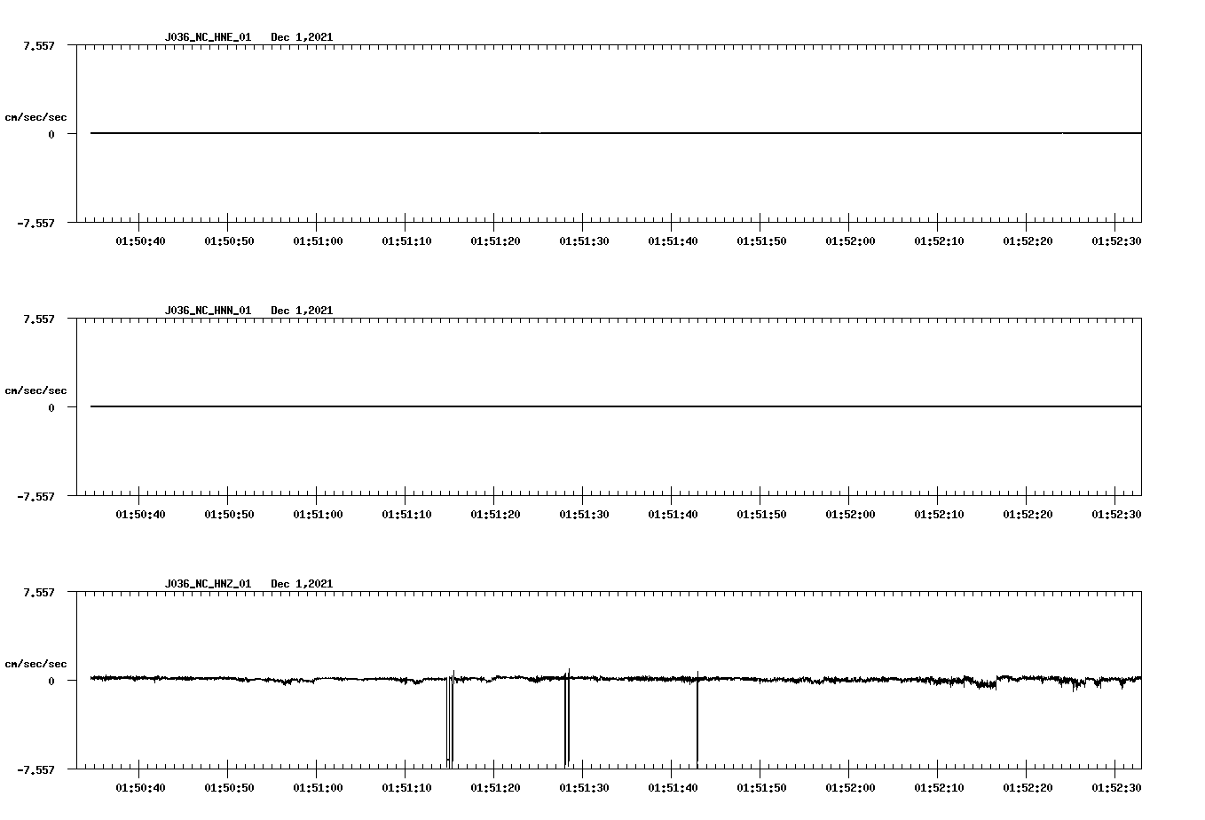Click the 01:50:40 time label under HNE plot

pyautogui.click(x=140, y=241)
